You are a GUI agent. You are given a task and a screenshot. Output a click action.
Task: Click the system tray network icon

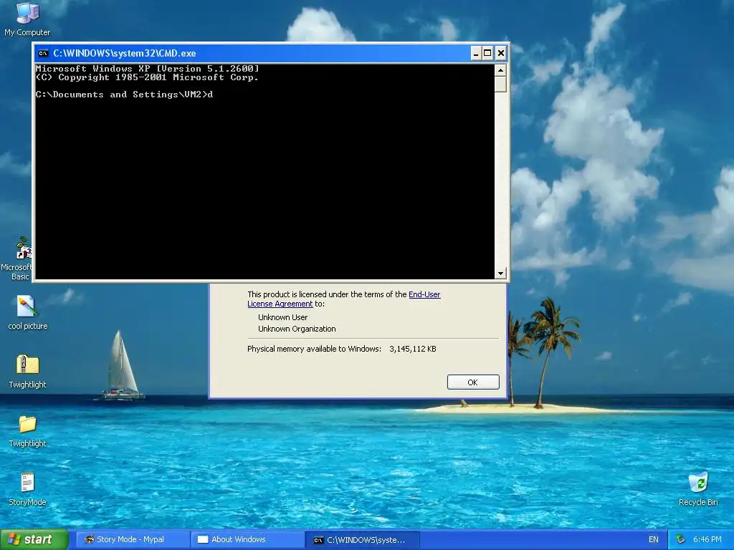pos(681,539)
